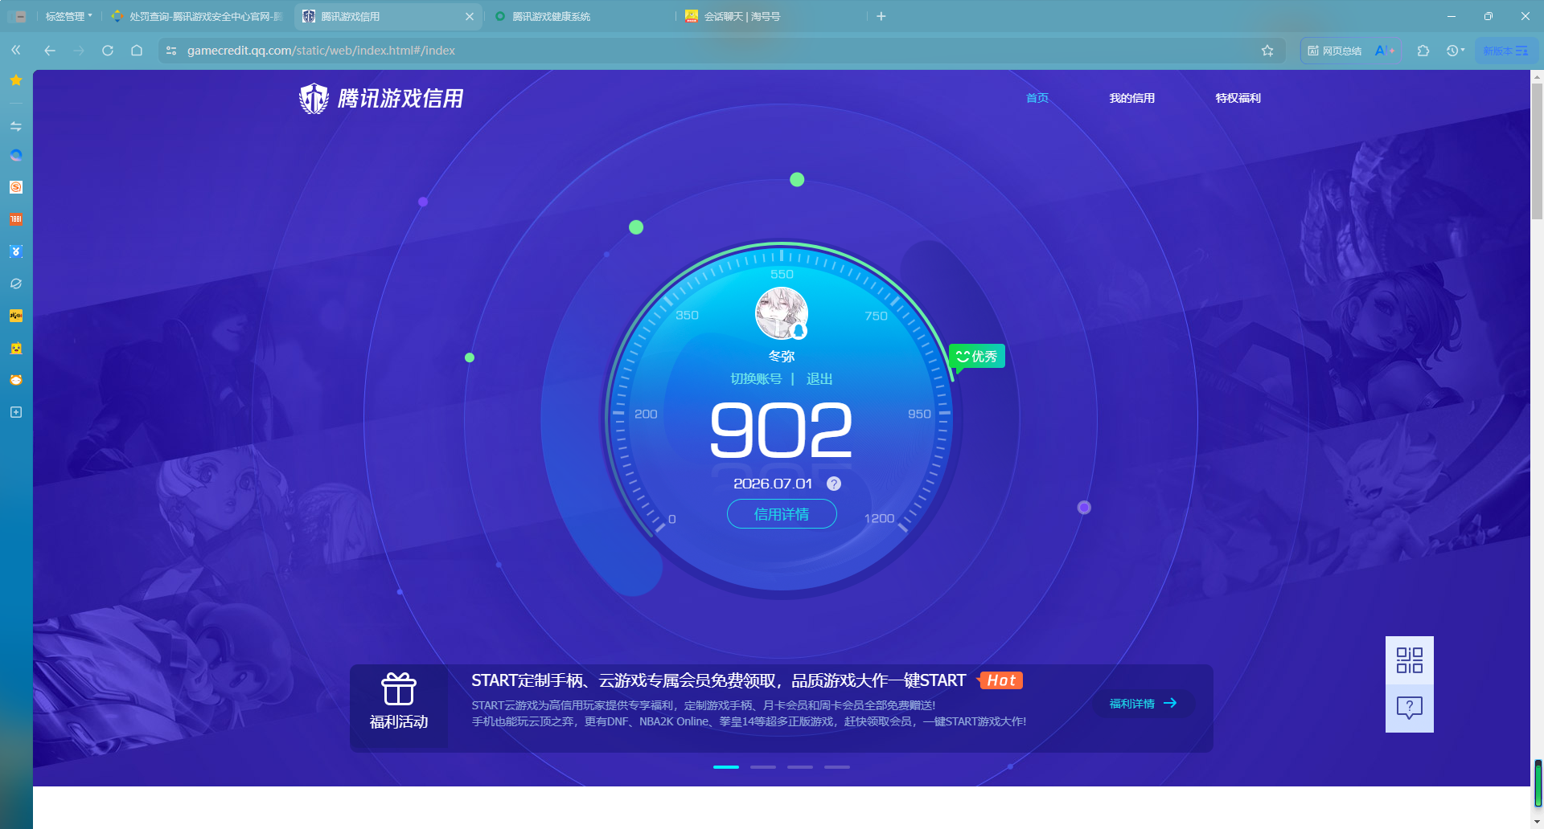This screenshot has width=1544, height=829.
Task: Open the planet-shaped sidebar icon
Action: point(15,284)
